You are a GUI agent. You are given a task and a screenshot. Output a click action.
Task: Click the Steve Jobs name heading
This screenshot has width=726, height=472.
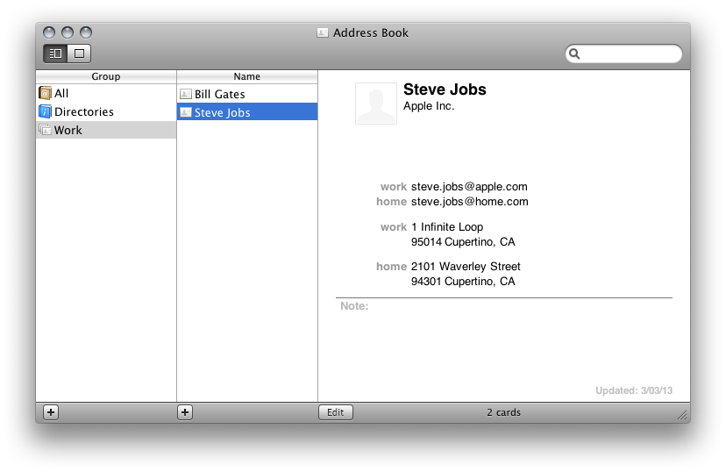[x=445, y=89]
